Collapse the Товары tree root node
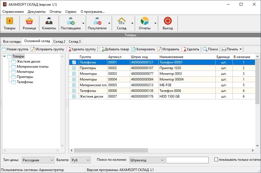Viewport: 261px width, 173px height. [5, 56]
